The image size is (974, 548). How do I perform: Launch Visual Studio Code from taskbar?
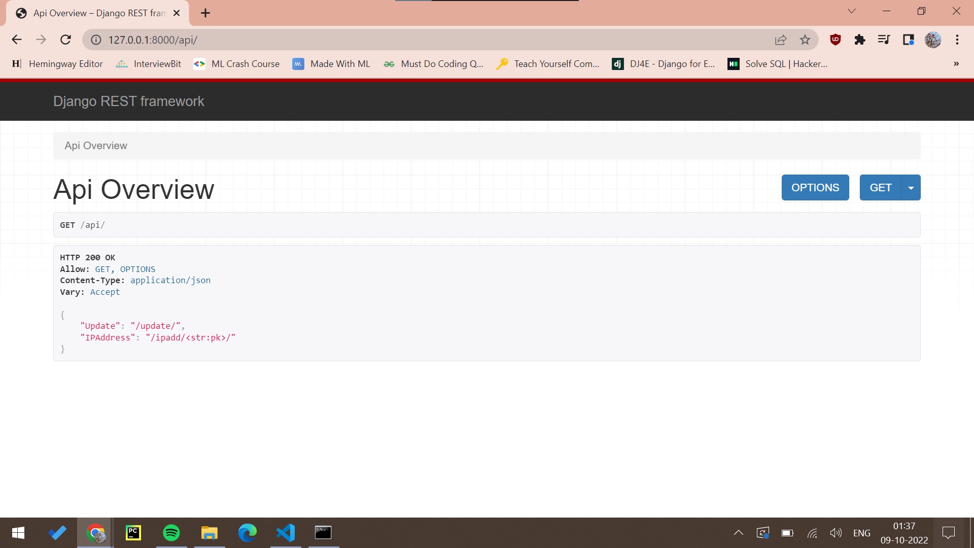coord(286,533)
